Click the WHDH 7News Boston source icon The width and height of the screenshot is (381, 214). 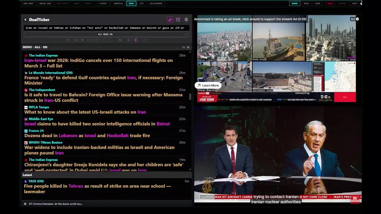point(26,143)
